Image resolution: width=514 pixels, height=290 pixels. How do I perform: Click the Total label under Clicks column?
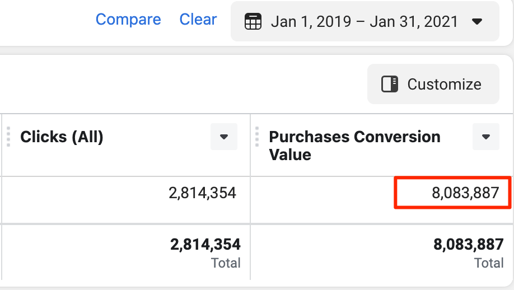tap(226, 263)
